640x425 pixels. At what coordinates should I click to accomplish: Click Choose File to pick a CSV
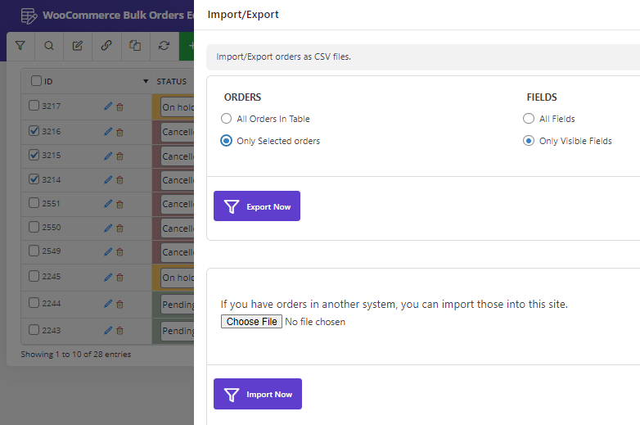251,322
